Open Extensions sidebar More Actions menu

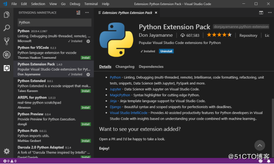click(x=87, y=12)
